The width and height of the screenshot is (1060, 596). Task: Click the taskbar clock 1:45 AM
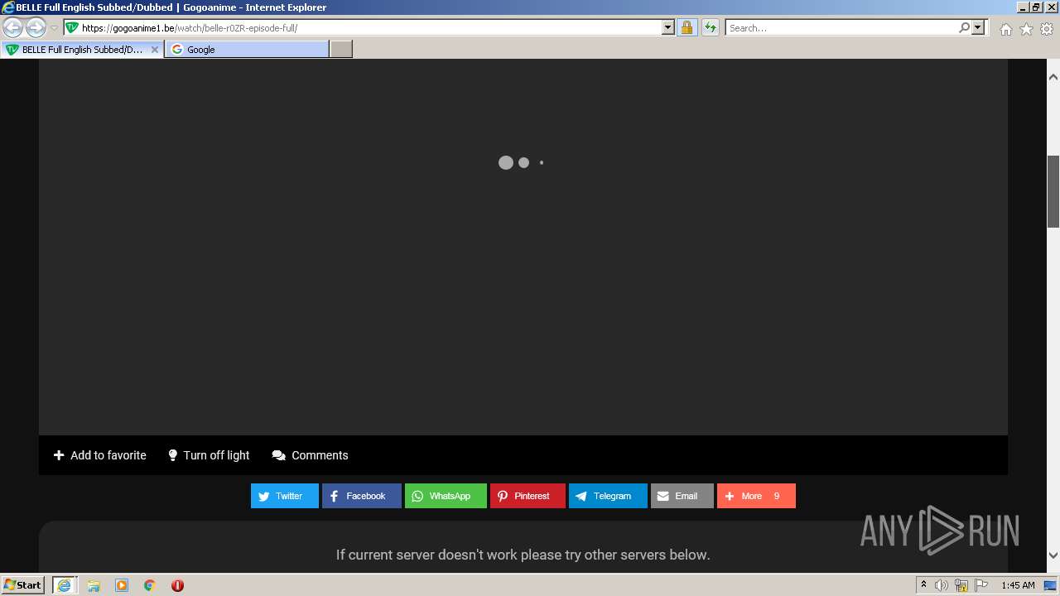click(x=1018, y=585)
